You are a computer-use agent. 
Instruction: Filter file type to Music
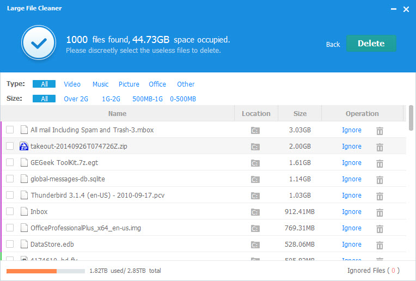coord(100,84)
